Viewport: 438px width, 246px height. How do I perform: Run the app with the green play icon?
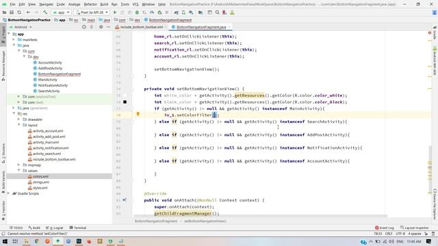pyautogui.click(x=115, y=12)
